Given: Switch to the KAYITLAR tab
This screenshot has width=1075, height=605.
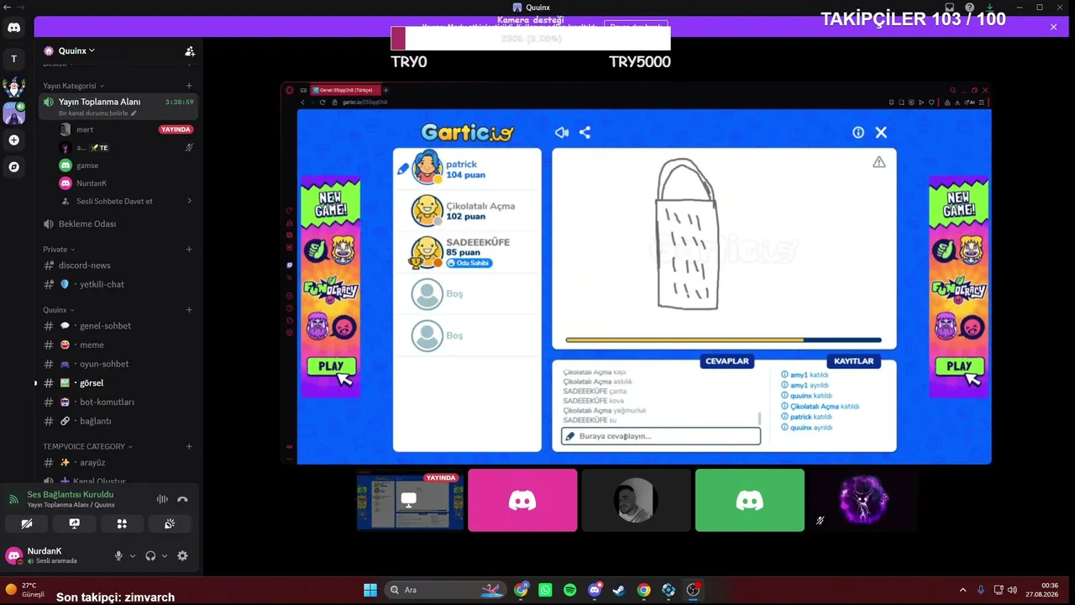Looking at the screenshot, I should click(853, 361).
